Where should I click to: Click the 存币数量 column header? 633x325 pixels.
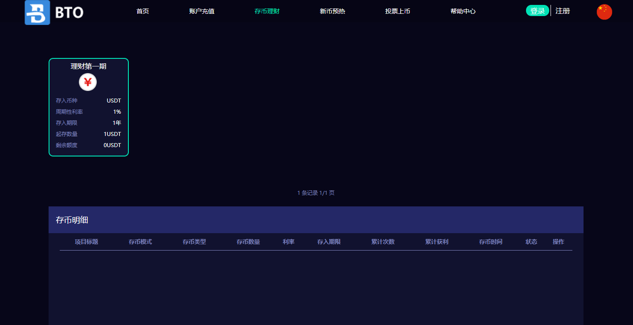tap(248, 242)
